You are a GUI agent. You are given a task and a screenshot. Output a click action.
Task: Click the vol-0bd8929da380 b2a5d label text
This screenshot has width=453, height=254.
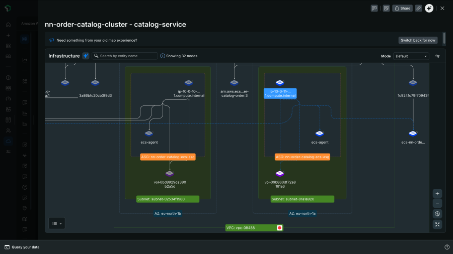tap(170, 184)
